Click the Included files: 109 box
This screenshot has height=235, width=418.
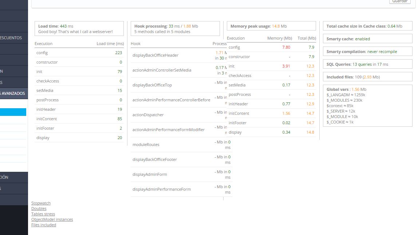click(x=368, y=77)
